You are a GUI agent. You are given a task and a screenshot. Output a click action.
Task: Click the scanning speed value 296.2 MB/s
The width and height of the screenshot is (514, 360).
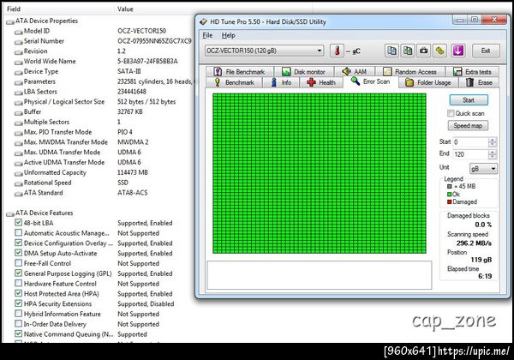pos(474,243)
